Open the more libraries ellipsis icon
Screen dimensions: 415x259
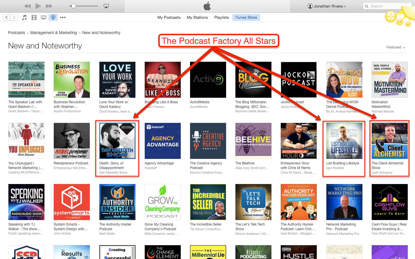click(63, 17)
